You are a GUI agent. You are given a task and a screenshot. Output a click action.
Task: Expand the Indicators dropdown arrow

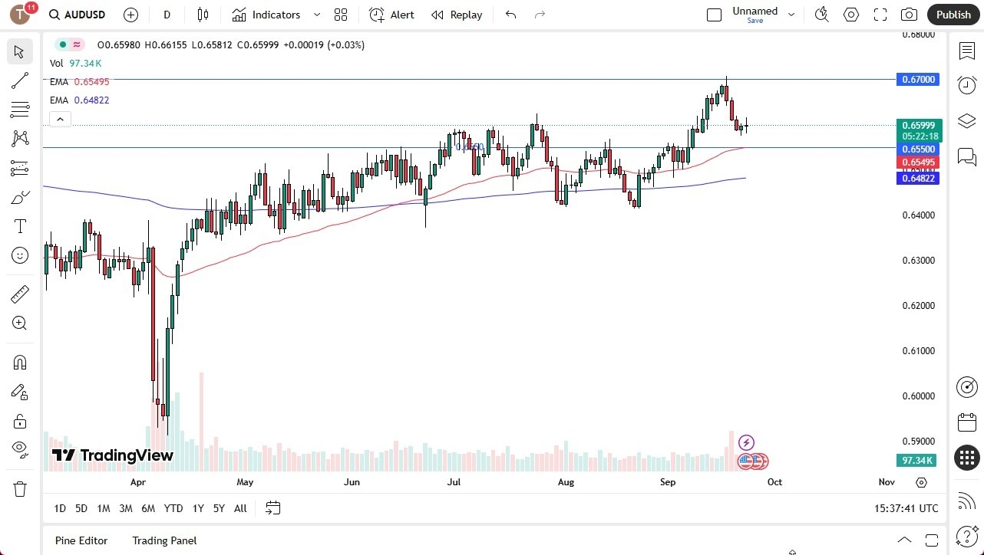[316, 15]
